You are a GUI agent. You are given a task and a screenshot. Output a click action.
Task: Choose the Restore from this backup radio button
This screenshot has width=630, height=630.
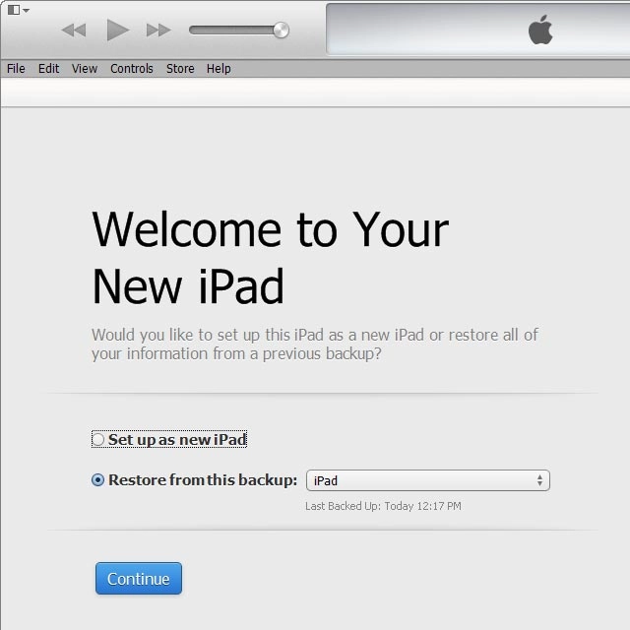pyautogui.click(x=98, y=480)
